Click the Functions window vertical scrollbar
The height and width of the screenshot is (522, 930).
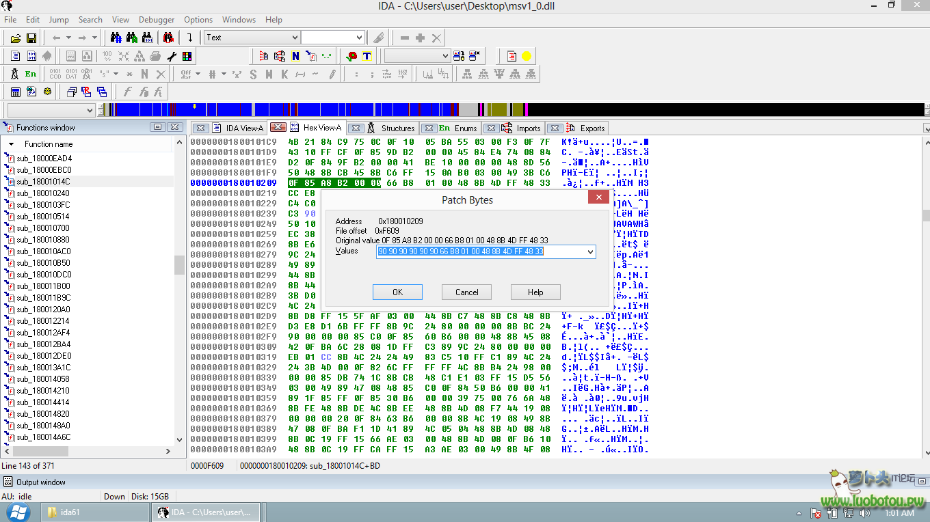pos(180,291)
